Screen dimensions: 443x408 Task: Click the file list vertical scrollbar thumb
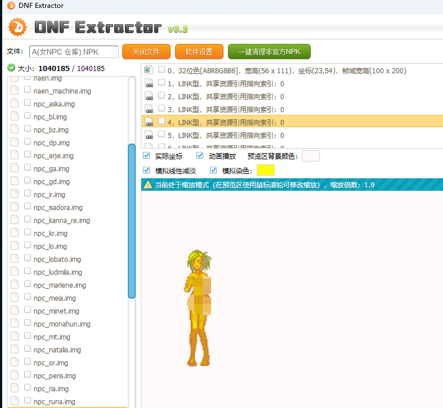click(132, 221)
